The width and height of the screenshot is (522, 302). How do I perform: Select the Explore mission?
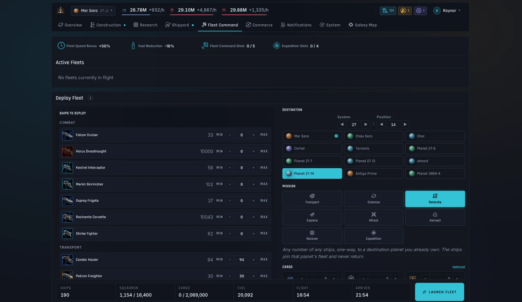312,217
